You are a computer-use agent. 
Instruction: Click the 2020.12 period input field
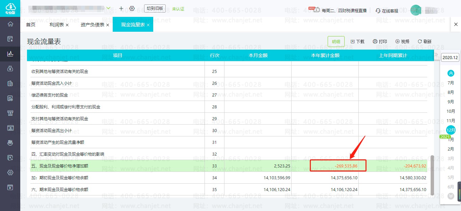[x=450, y=57]
